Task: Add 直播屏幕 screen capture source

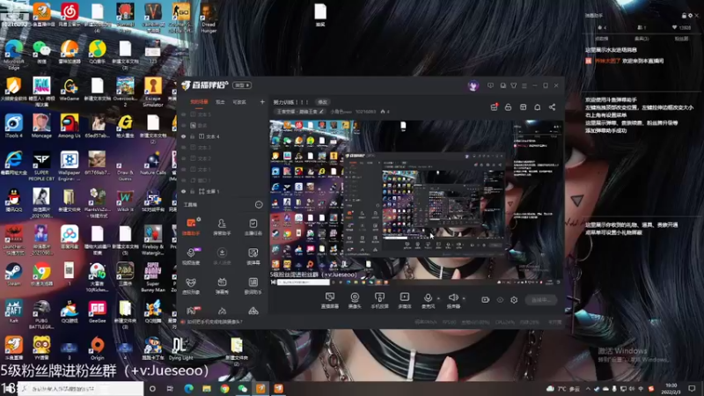Action: pos(329,300)
